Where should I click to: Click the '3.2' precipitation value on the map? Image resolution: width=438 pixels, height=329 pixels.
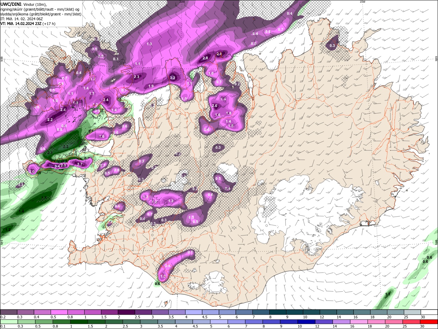[x=172, y=78]
